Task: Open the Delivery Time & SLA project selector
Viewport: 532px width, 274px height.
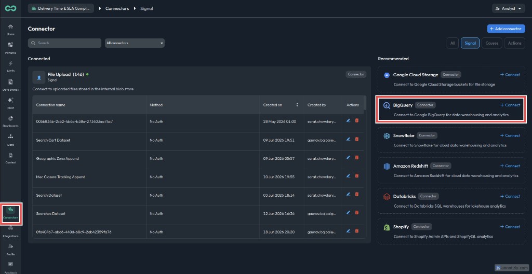Action: point(61,8)
